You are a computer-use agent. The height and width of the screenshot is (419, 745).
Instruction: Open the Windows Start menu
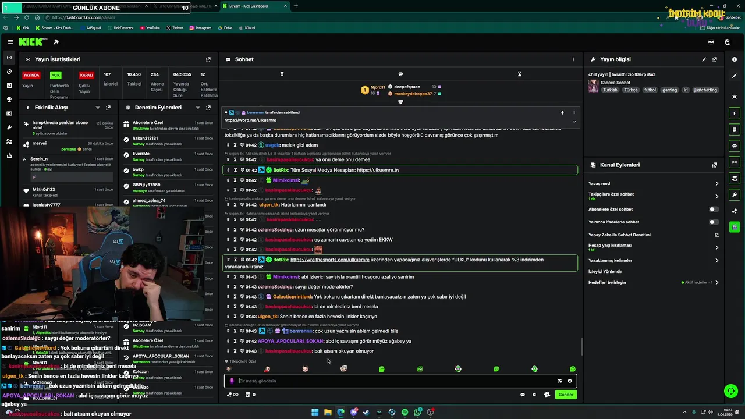[x=315, y=412]
